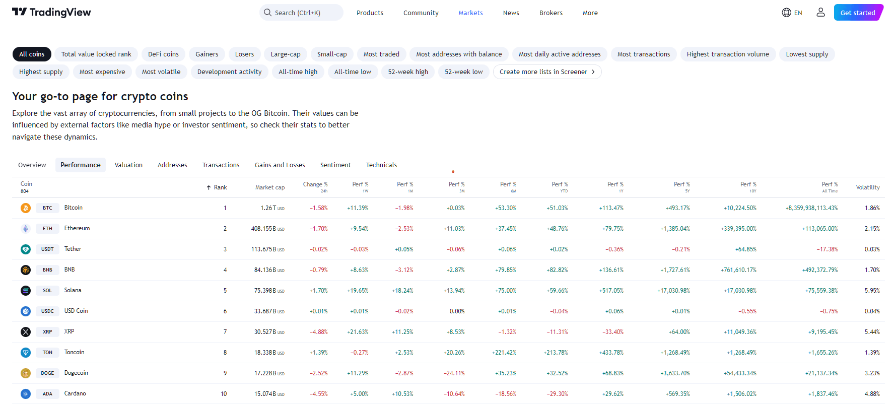Switch to the Sentiment tab
Viewport: 894px width, 404px height.
coord(335,165)
